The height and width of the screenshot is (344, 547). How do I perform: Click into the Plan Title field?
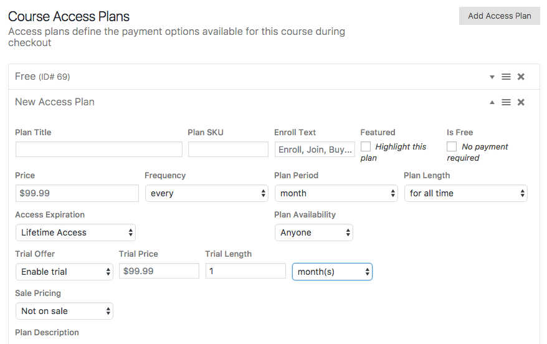(x=98, y=150)
